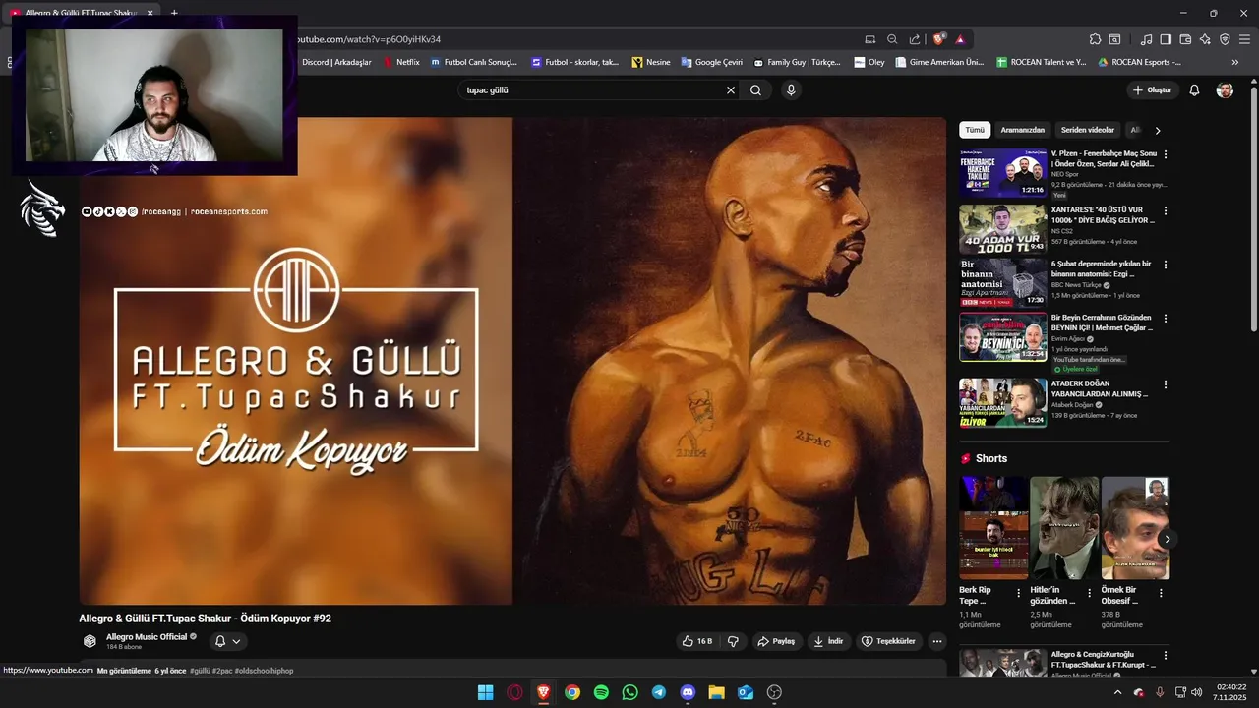Image resolution: width=1259 pixels, height=708 pixels.
Task: Start voice search with the microphone icon
Action: [791, 89]
